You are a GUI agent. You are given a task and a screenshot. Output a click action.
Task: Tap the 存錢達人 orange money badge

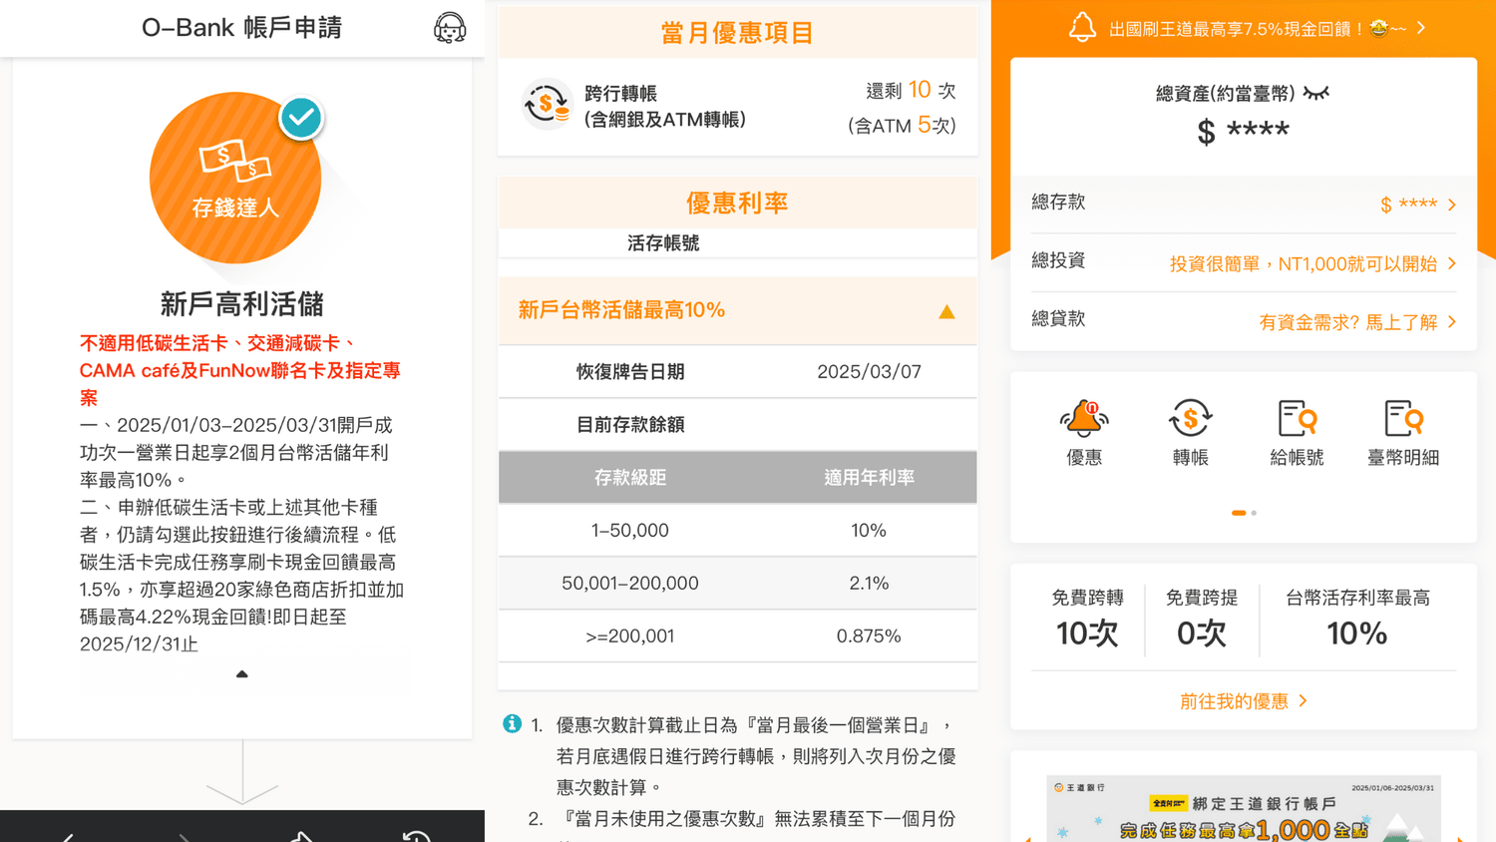pyautogui.click(x=235, y=178)
